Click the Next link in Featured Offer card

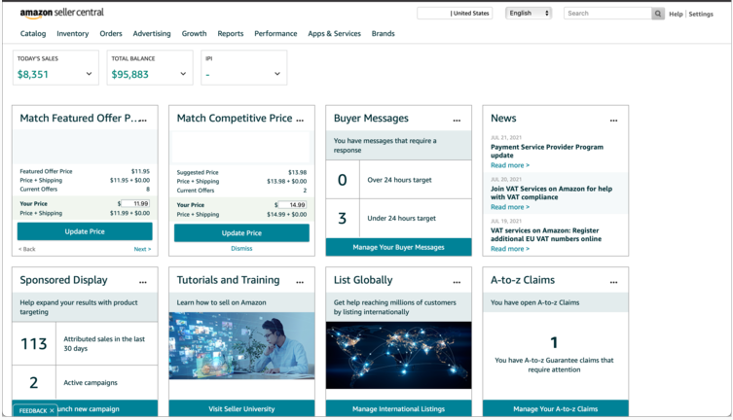142,249
